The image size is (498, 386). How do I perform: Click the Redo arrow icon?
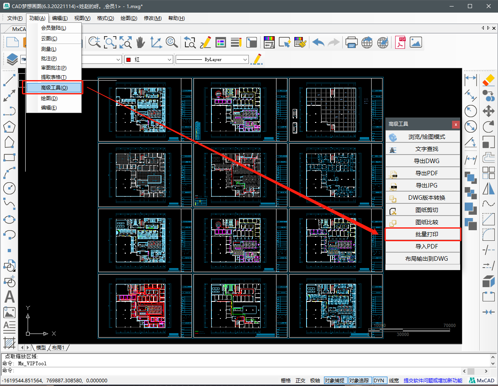point(334,42)
